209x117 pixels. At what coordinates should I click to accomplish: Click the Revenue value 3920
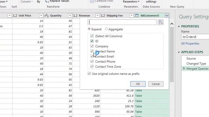coord(96,96)
